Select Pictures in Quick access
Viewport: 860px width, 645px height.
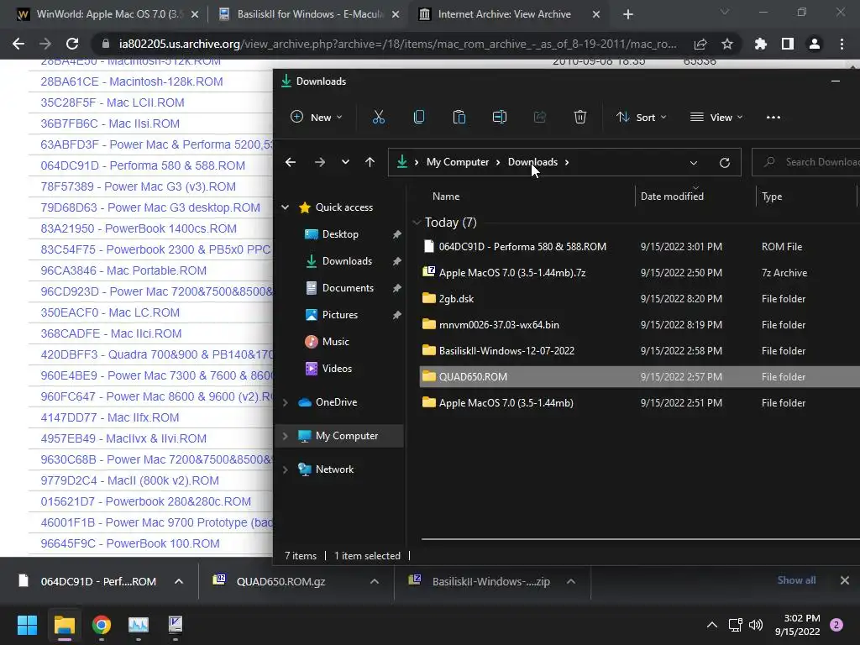pyautogui.click(x=339, y=315)
